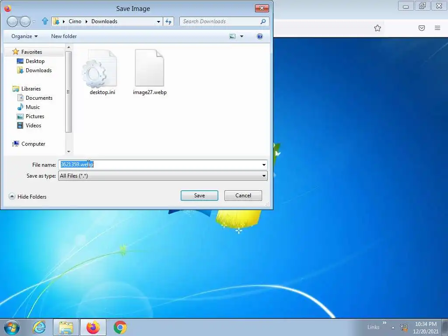This screenshot has height=336, width=448.
Task: Refresh the Downloads folder view
Action: point(168,22)
